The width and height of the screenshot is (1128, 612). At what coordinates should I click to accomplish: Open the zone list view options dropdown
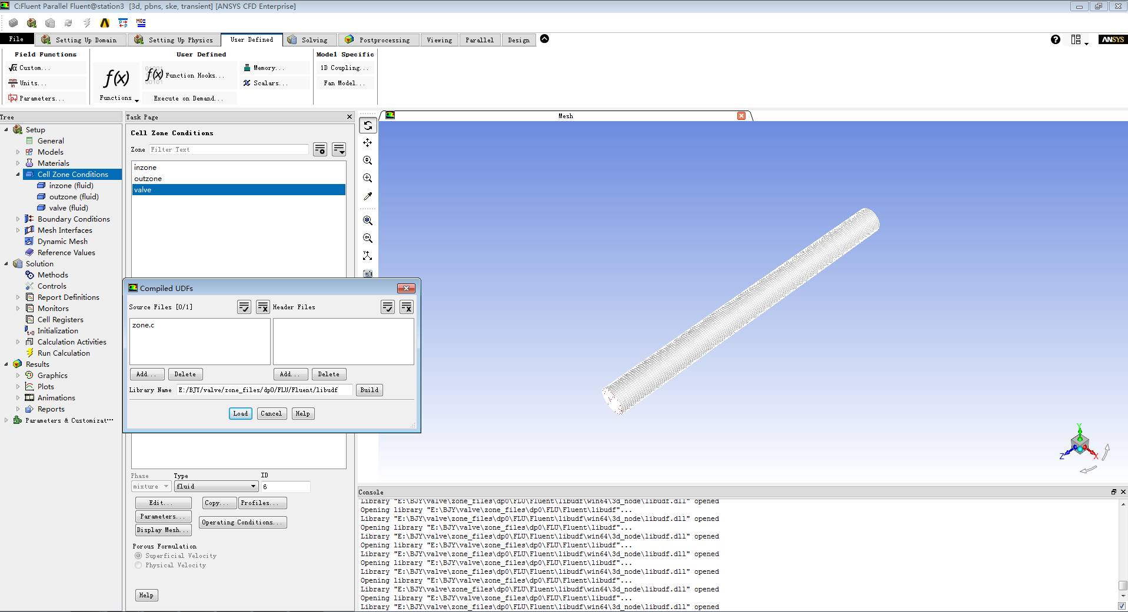tap(339, 149)
